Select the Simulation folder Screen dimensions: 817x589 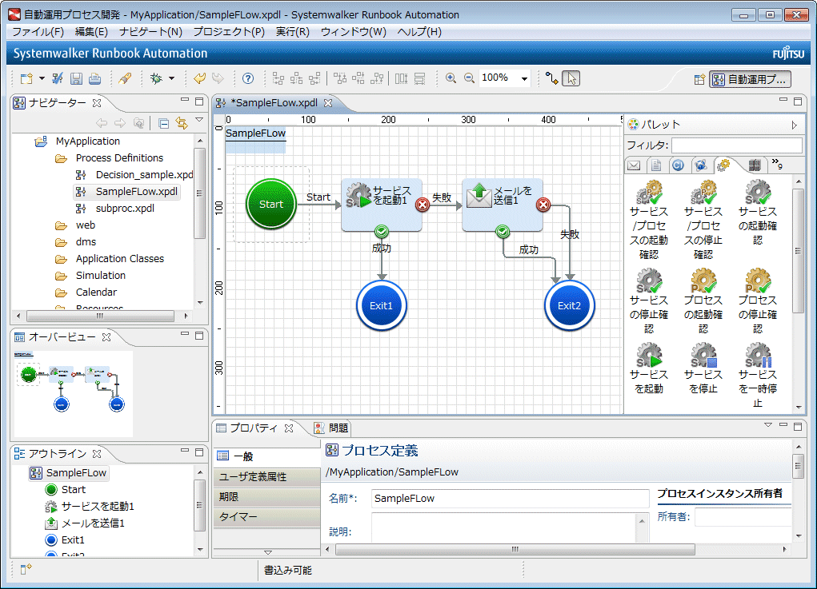point(90,275)
